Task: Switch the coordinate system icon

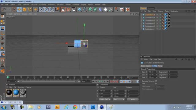Action: (x=57, y=9)
